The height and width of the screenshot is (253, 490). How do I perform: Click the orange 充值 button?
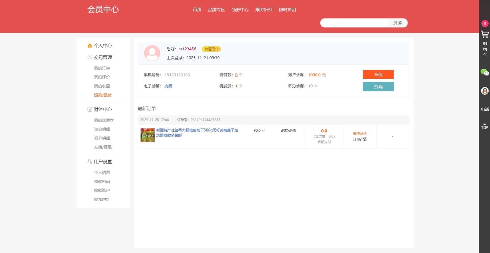378,74
